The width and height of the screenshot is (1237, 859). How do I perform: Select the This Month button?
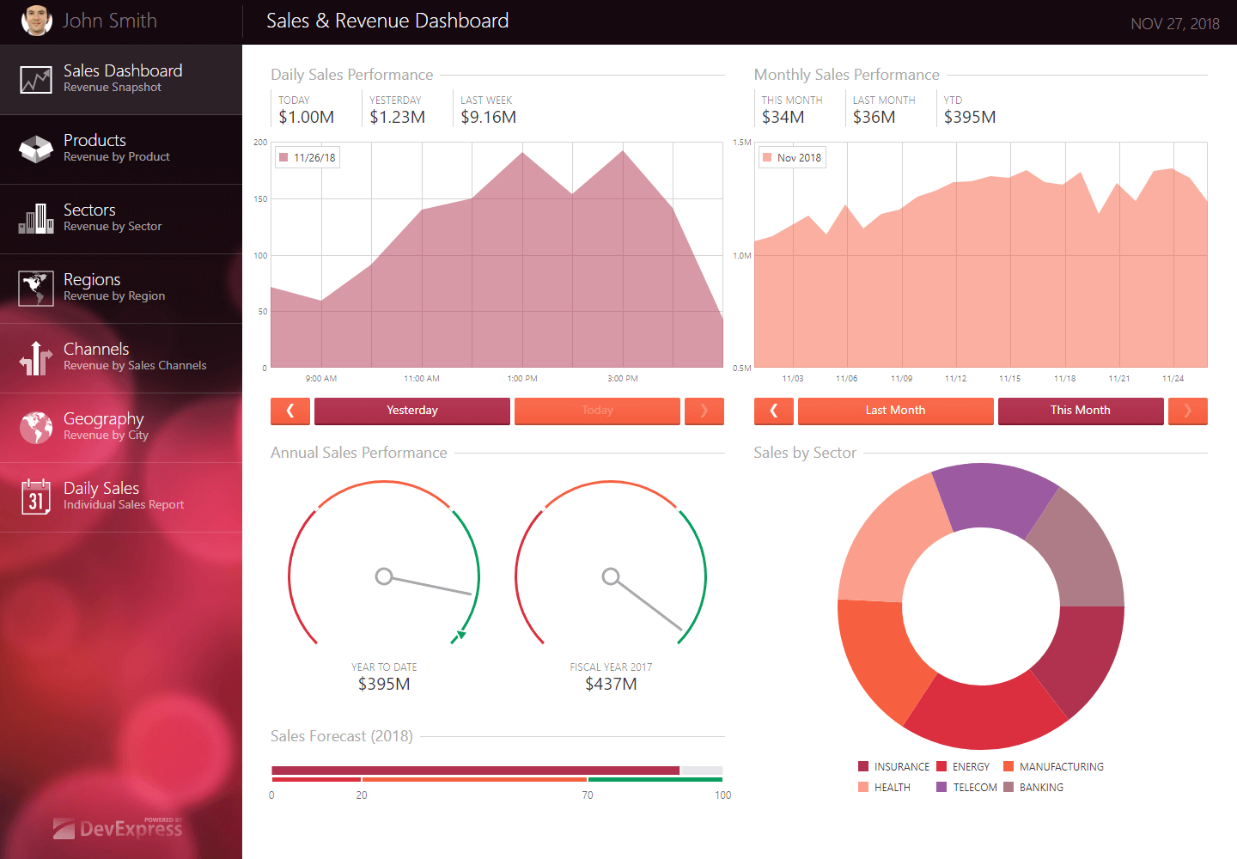click(1081, 411)
